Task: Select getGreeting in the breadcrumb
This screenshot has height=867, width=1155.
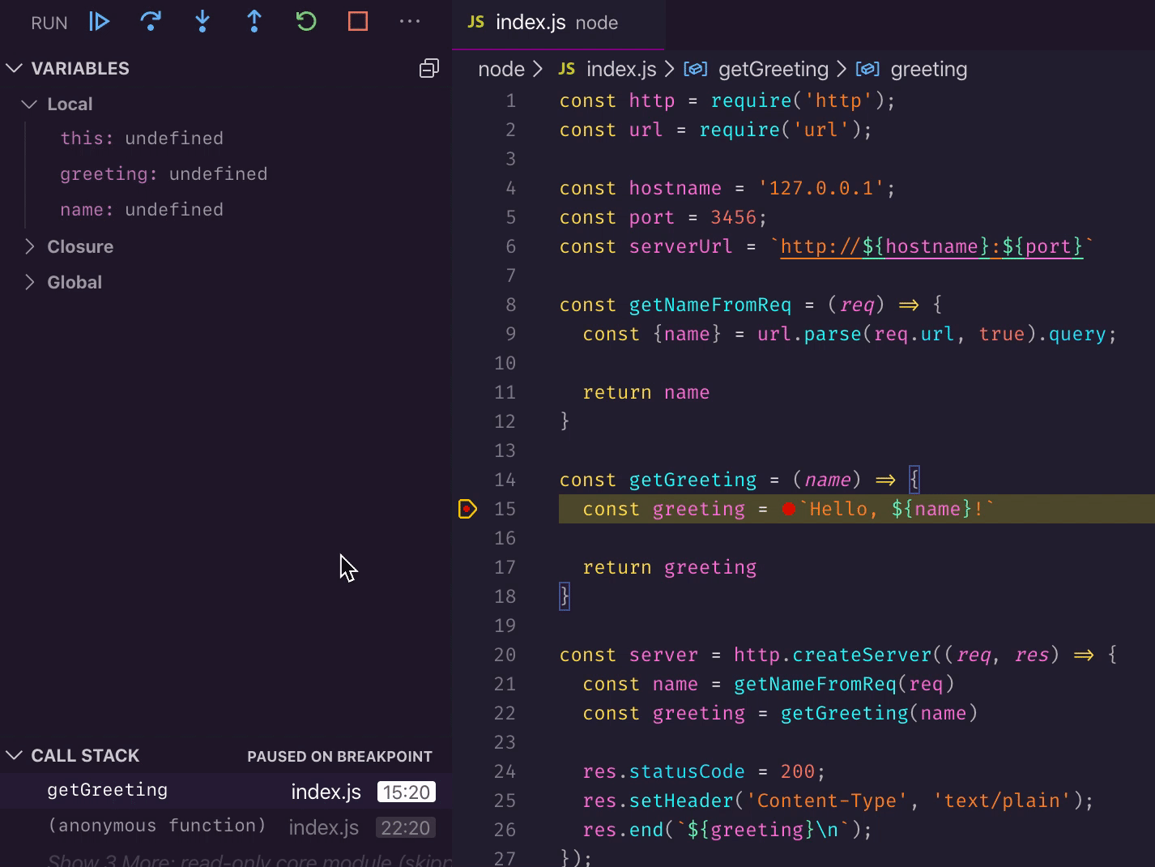Action: [773, 70]
